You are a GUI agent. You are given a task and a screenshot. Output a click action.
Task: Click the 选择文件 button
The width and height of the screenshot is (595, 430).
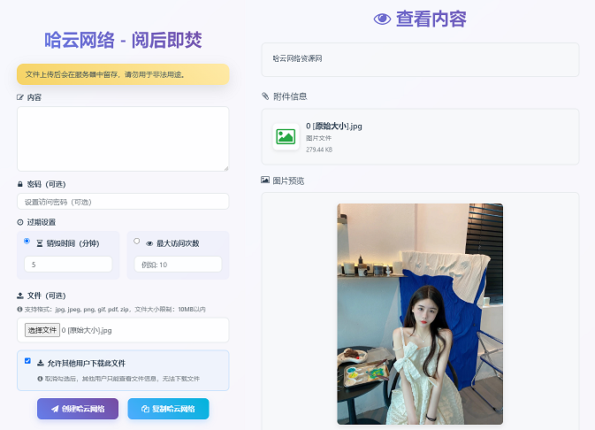point(42,330)
